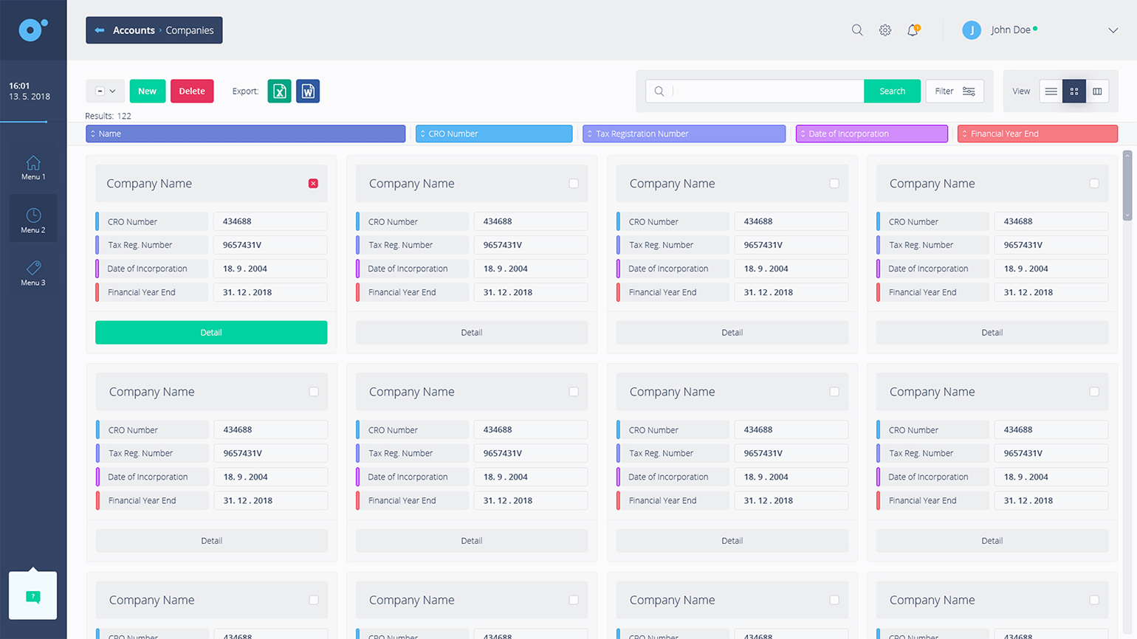Click the back arrow in breadcrumb
This screenshot has width=1137, height=639.
pyautogui.click(x=100, y=30)
